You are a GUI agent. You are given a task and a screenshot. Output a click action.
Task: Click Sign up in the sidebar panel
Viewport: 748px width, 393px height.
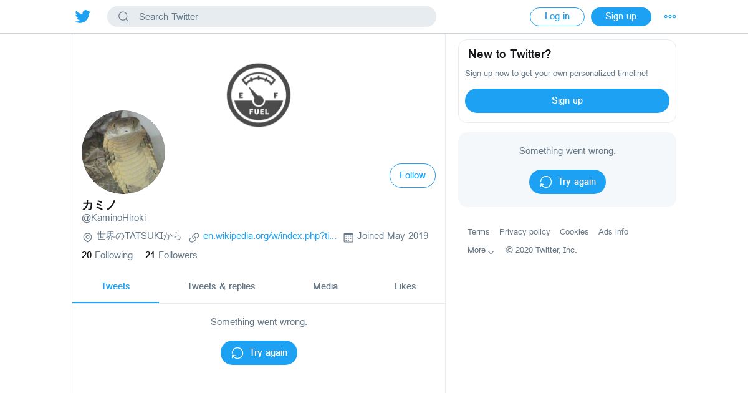(x=567, y=100)
